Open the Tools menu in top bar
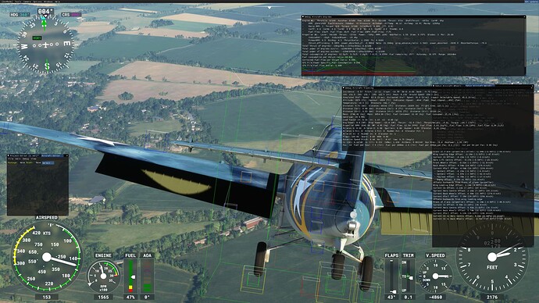Screen dimensions: 539x303 [18, 2]
